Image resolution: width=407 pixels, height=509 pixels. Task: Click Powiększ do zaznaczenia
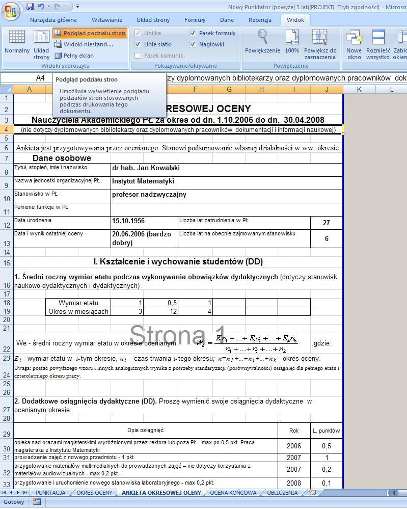coord(320,44)
